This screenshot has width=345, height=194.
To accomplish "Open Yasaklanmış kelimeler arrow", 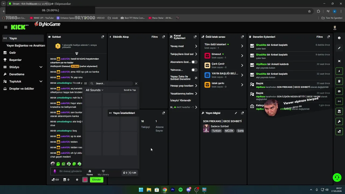I will (196, 93).
